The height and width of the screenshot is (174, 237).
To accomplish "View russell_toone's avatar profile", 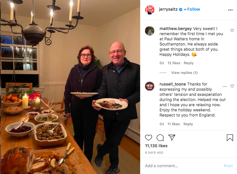I will click(x=149, y=86).
